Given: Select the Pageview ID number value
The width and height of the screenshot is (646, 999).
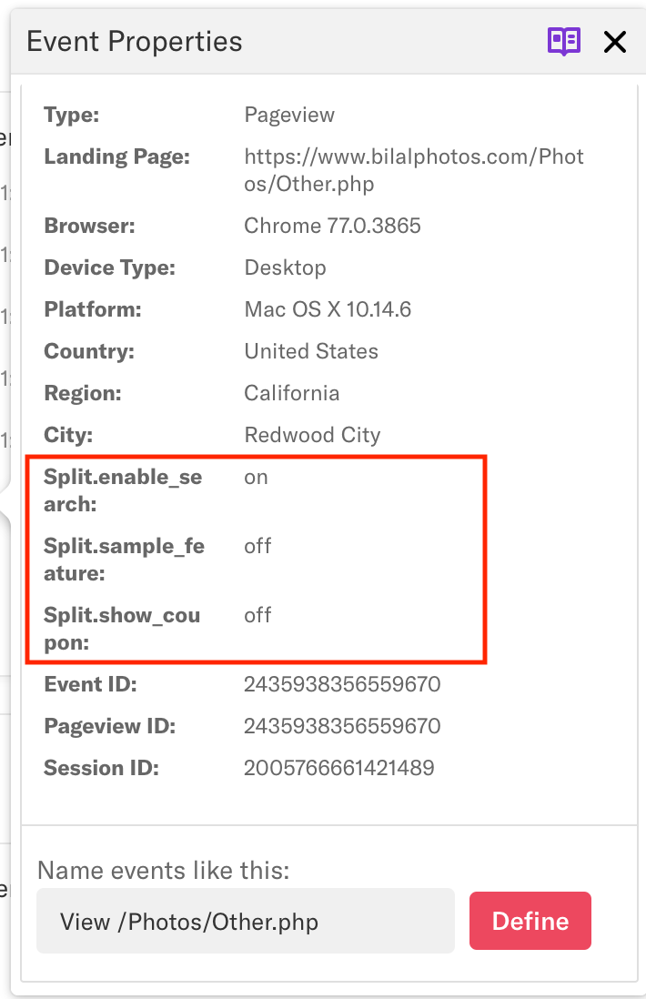Looking at the screenshot, I should (342, 726).
